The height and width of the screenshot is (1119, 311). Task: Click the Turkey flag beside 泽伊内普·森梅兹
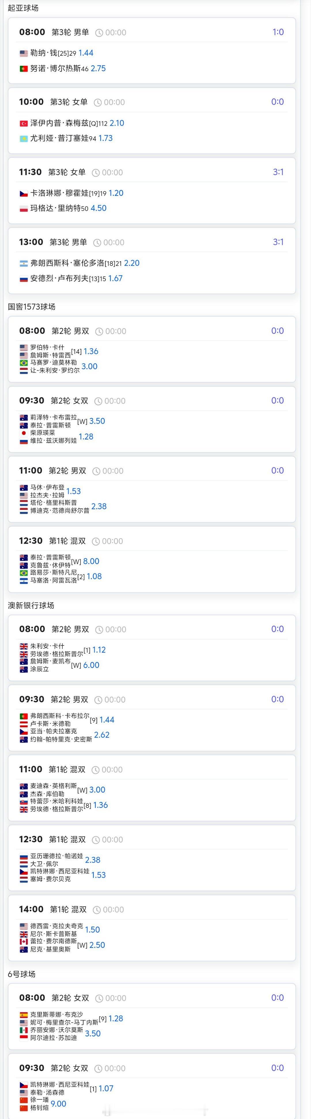tap(24, 123)
